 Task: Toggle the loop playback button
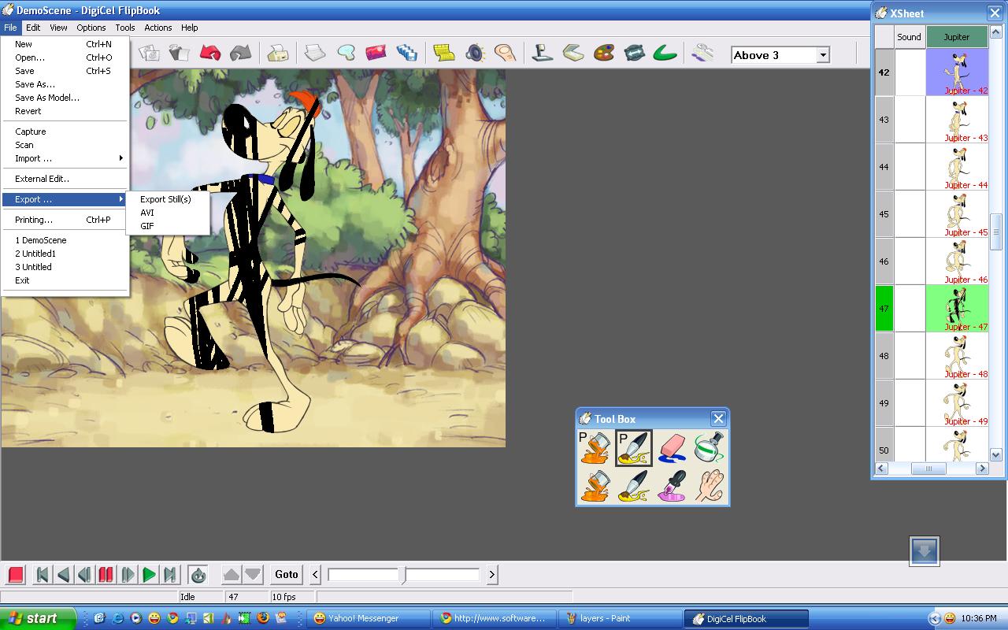pos(198,575)
